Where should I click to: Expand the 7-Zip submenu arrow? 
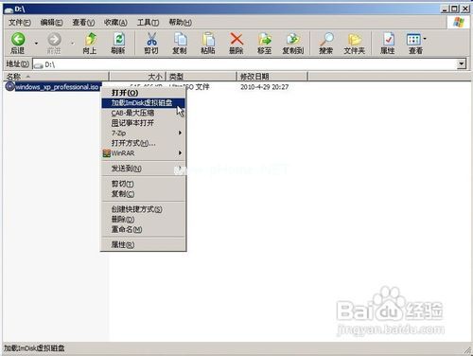(x=180, y=133)
